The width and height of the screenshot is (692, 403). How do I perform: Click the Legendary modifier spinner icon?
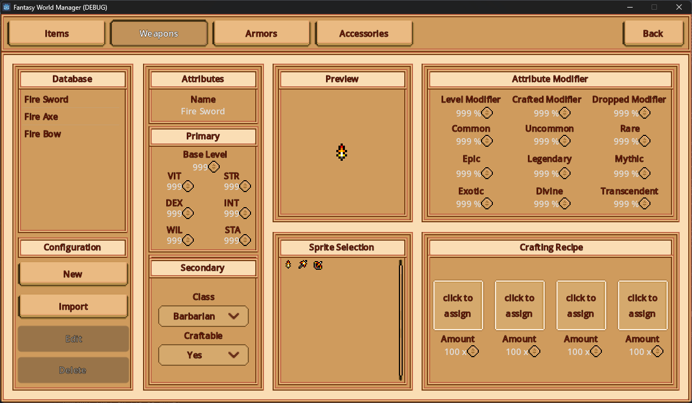(x=565, y=173)
